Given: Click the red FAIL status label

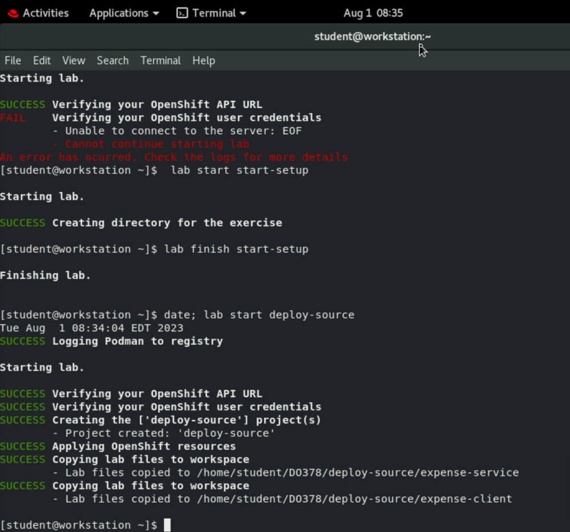Looking at the screenshot, I should pos(13,118).
